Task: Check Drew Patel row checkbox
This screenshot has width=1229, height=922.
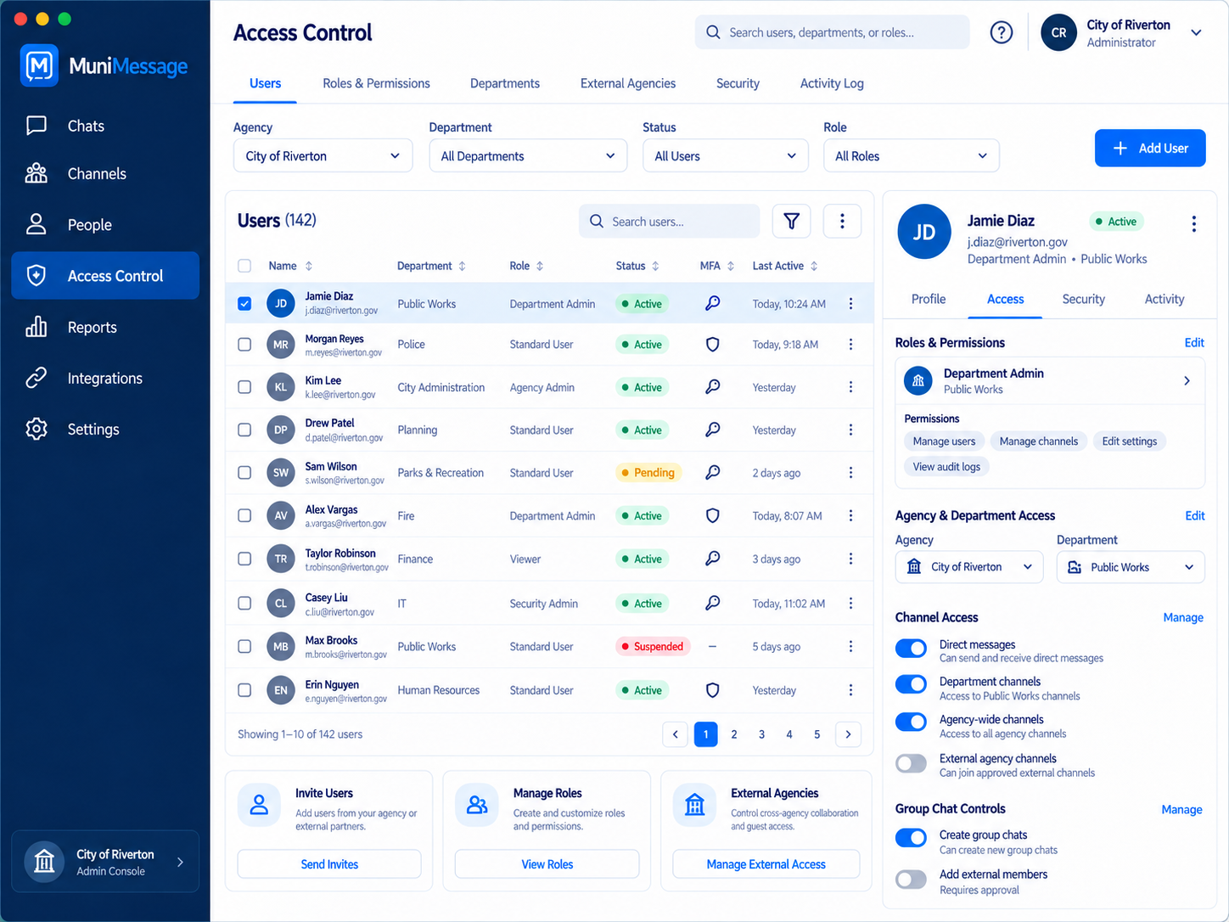Action: [x=244, y=430]
